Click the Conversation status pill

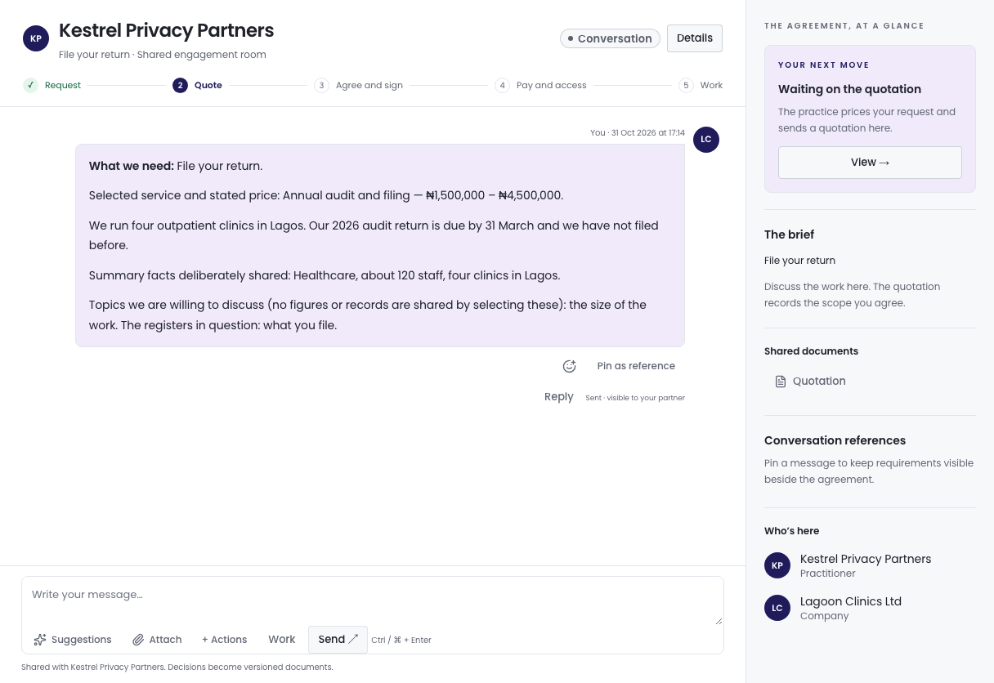coord(610,38)
